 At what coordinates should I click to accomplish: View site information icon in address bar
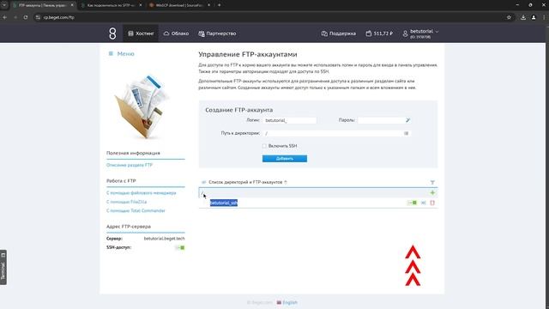(x=38, y=17)
